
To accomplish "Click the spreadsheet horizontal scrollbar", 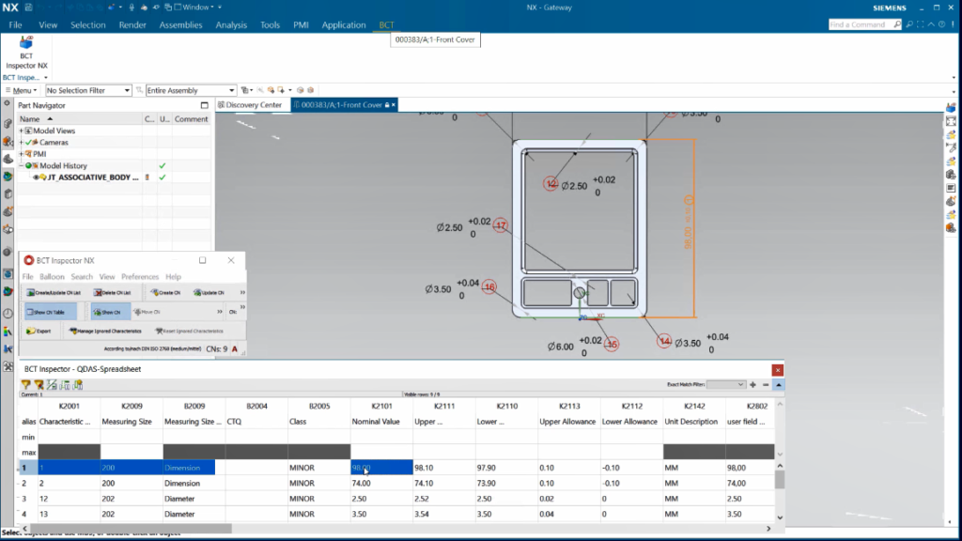I will [131, 528].
